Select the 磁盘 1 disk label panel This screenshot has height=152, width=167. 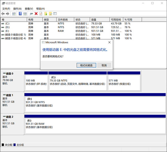(12, 103)
